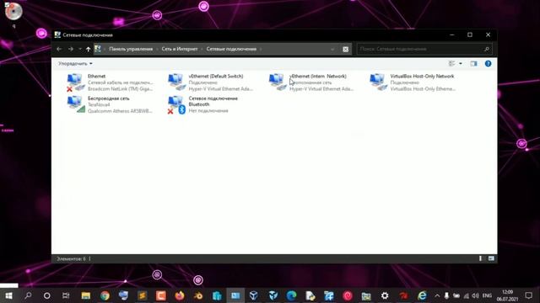This screenshot has width=540, height=303.
Task: Open the notification center
Action: (x=529, y=295)
